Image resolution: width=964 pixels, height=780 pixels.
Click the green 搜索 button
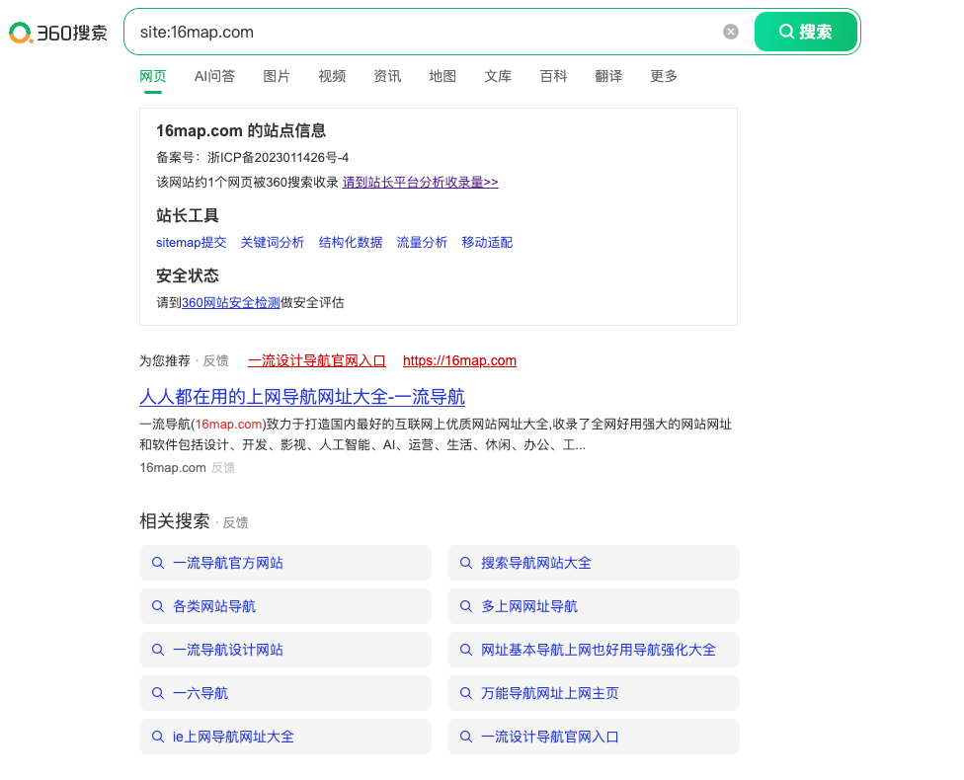tap(805, 32)
